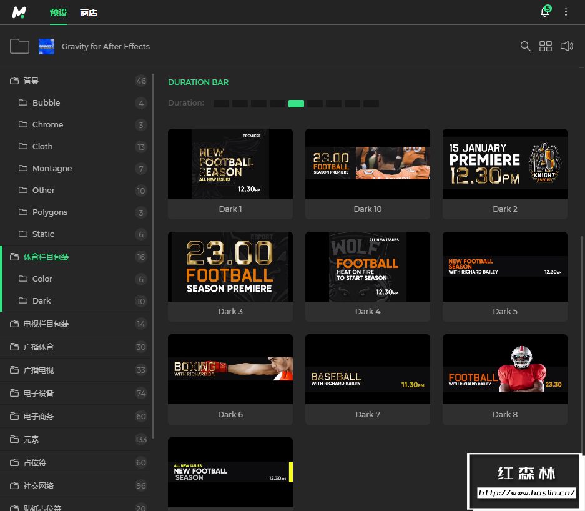Expand the 广播体育 category
Screen dimensions: 585x511
pyautogui.click(x=76, y=347)
